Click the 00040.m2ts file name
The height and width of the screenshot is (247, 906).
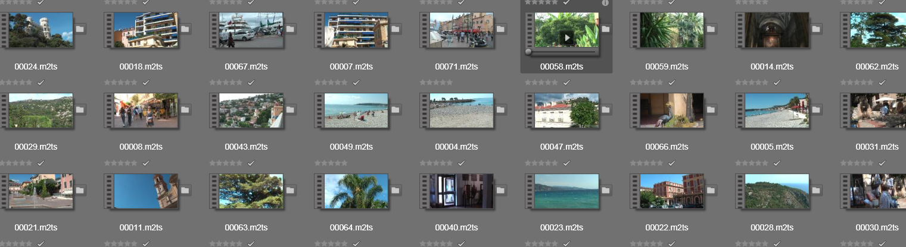coord(456,227)
